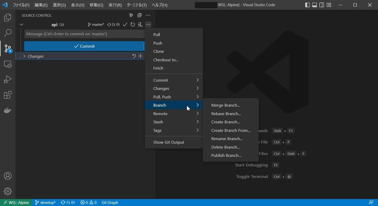Toggle the primary side bar layout button
Image resolution: width=378 pixels, height=206 pixels.
coord(307,5)
